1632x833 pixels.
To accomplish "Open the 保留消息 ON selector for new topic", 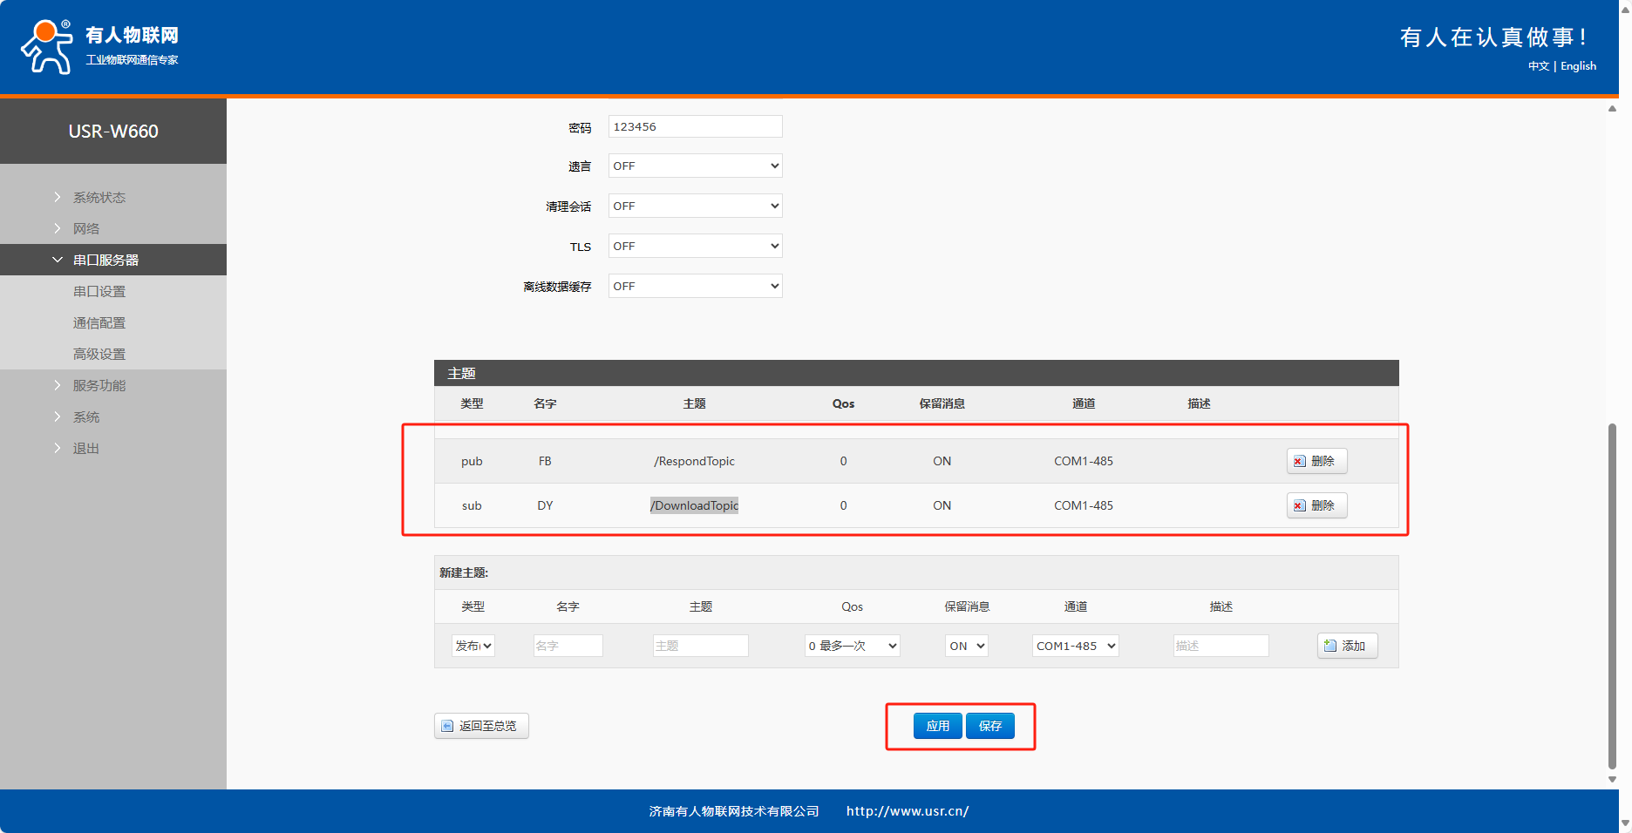I will (966, 646).
